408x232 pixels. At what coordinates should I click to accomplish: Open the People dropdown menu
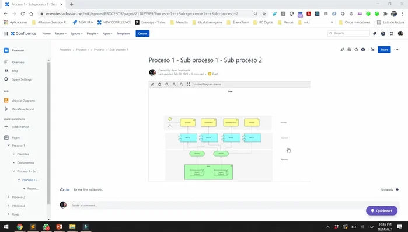(x=93, y=33)
